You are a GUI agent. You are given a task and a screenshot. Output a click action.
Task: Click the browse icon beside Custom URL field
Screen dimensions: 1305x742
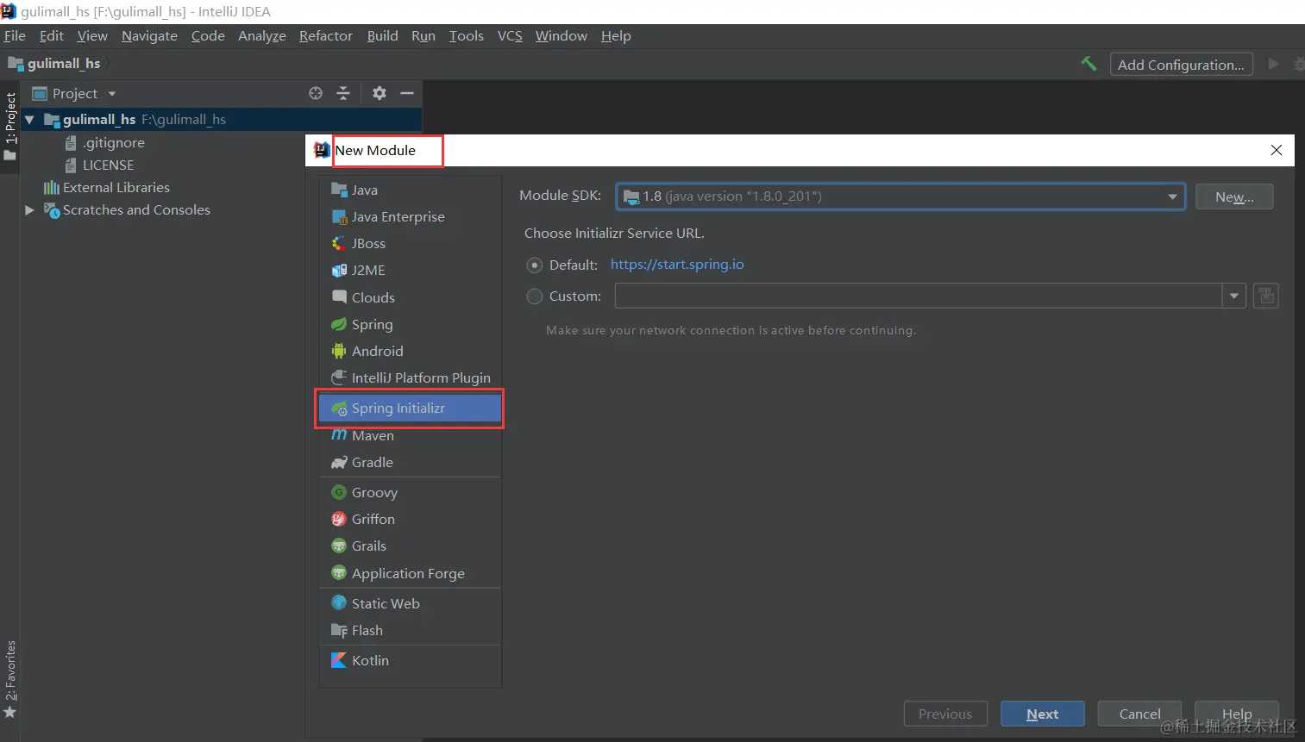(1266, 296)
